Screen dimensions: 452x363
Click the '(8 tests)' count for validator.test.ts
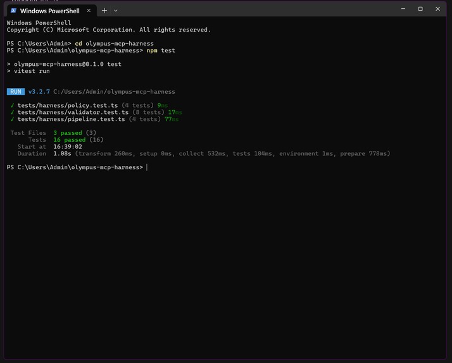[x=149, y=112]
